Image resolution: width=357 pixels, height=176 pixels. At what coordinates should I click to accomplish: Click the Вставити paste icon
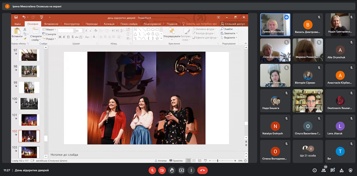point(17,31)
